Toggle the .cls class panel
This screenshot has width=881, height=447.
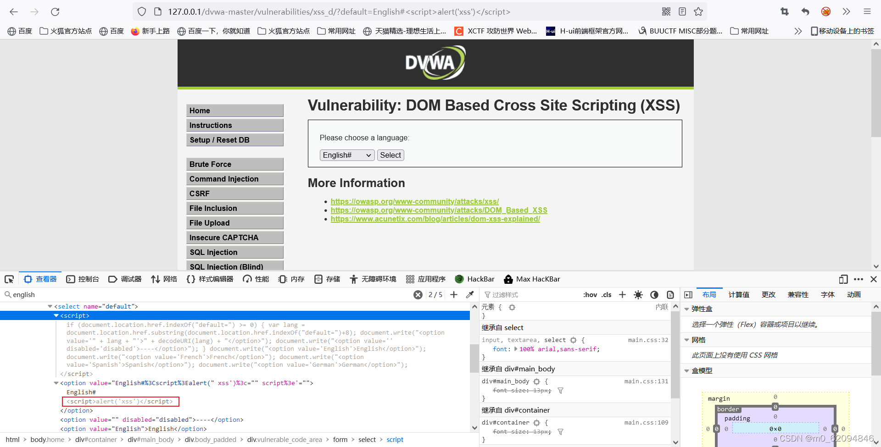(x=607, y=295)
